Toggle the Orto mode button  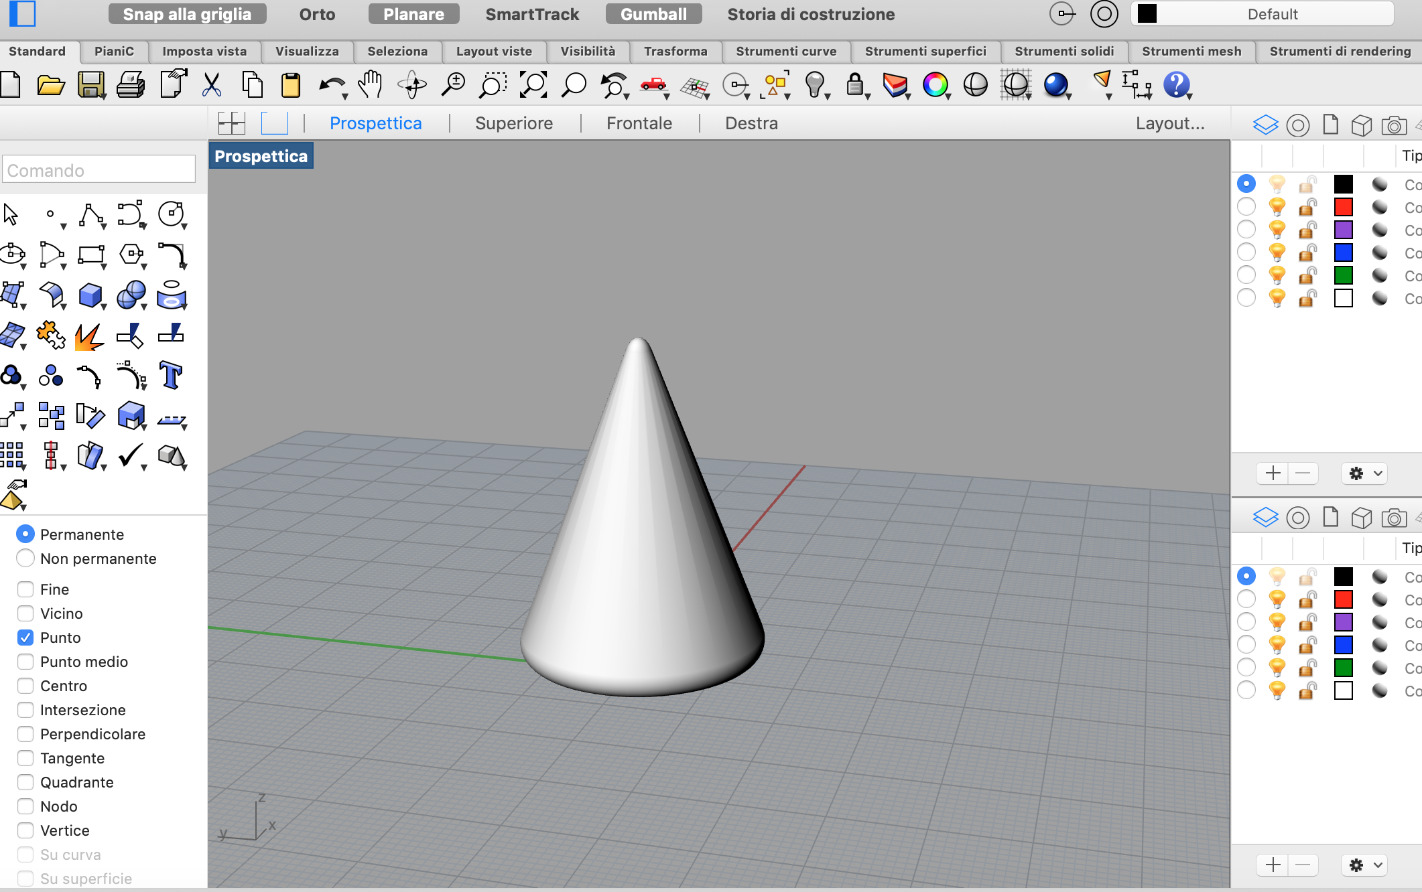[x=317, y=14]
